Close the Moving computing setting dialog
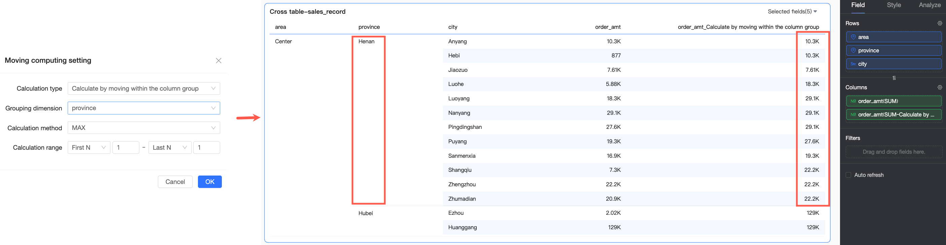 click(x=218, y=61)
